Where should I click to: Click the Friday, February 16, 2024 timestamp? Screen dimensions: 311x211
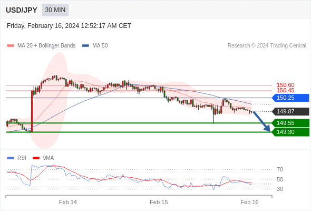69,26
